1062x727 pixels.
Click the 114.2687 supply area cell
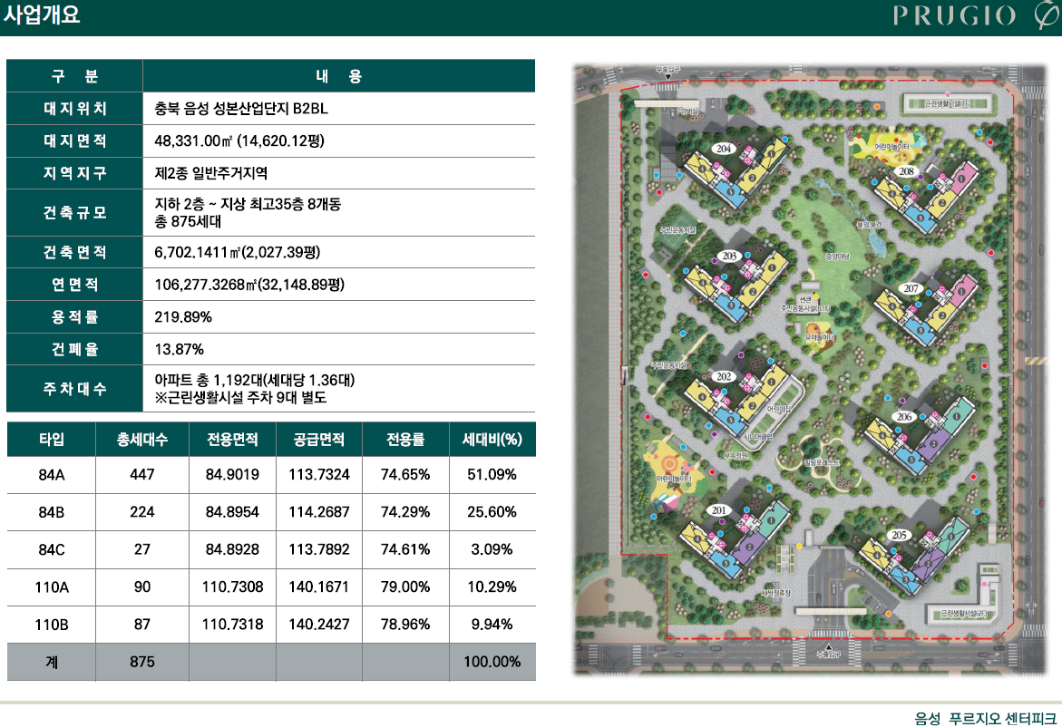(x=319, y=512)
